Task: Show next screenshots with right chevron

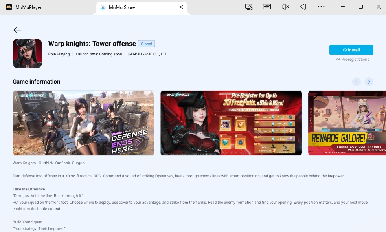Action: [x=369, y=82]
